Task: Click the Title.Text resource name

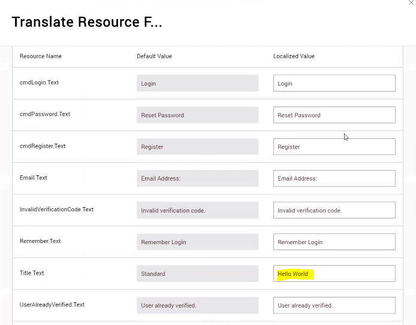Action: [32, 273]
